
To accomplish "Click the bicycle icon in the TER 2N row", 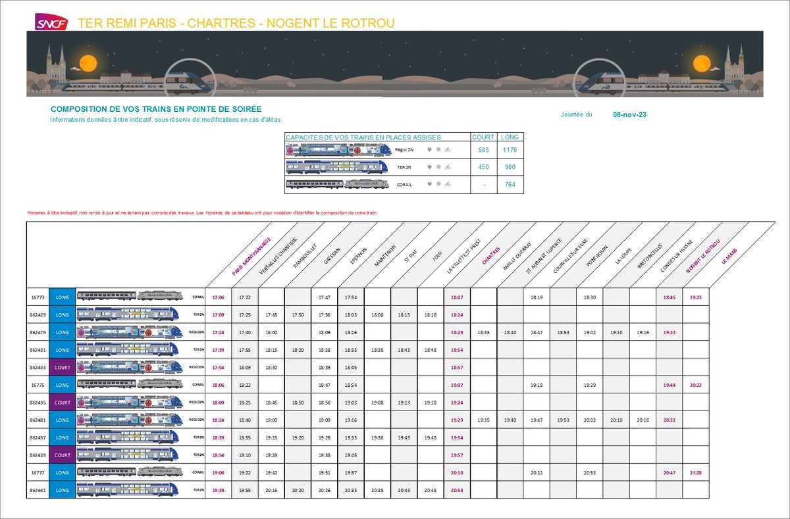I will (x=446, y=167).
